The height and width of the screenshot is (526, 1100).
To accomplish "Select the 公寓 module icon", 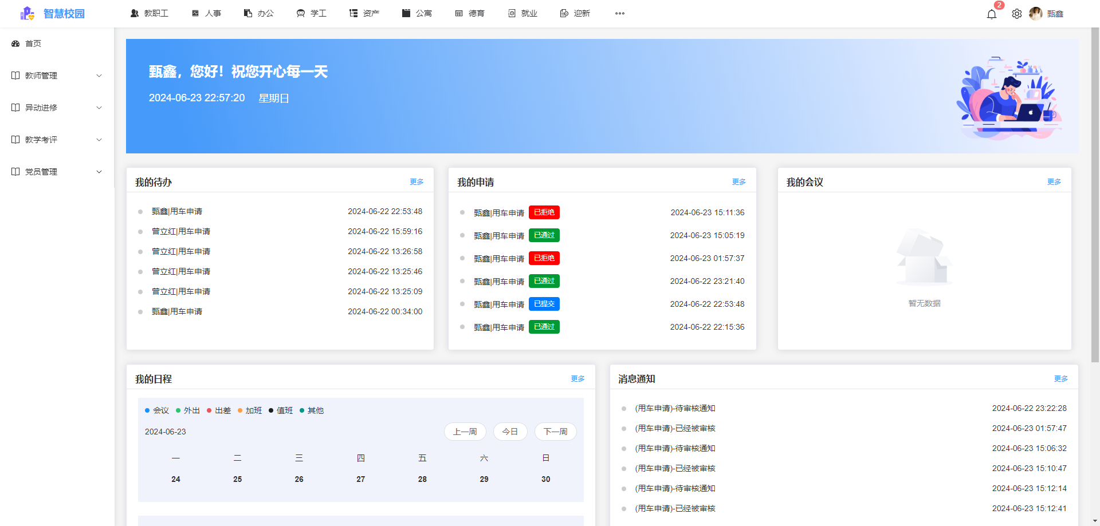I will [x=406, y=13].
